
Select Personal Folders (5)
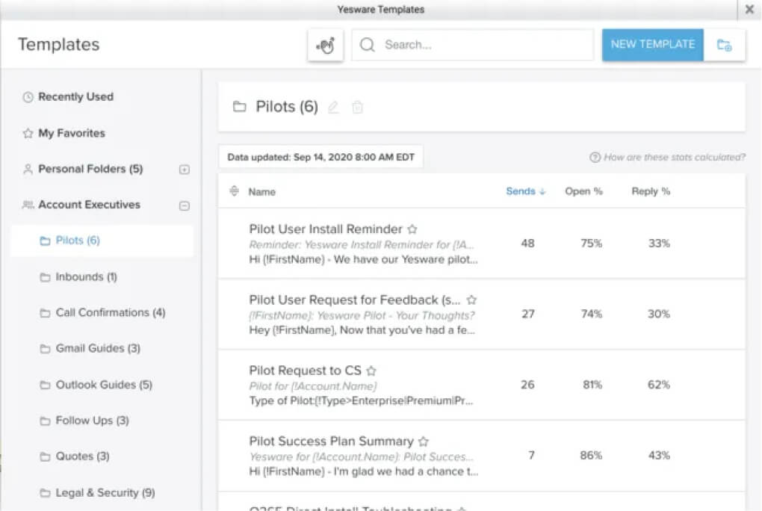90,169
